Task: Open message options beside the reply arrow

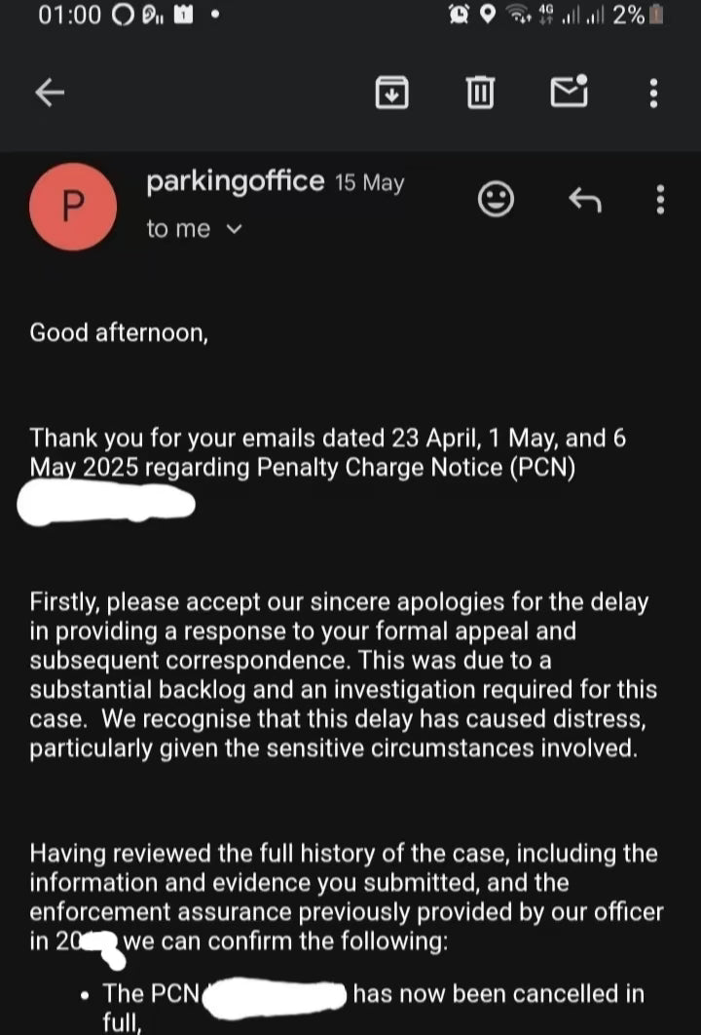Action: pos(661,201)
